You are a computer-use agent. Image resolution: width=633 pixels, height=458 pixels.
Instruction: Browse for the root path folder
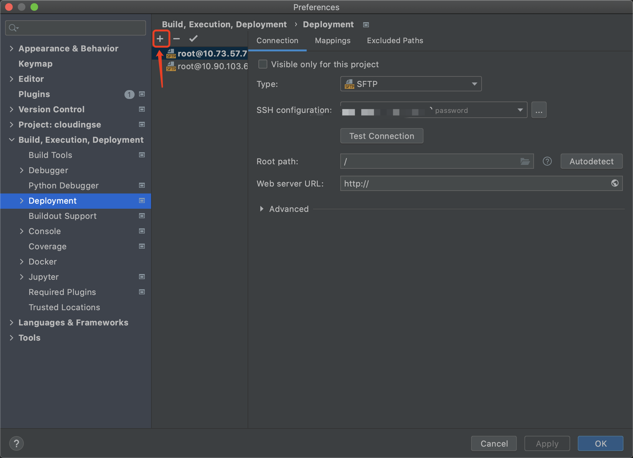(x=525, y=161)
